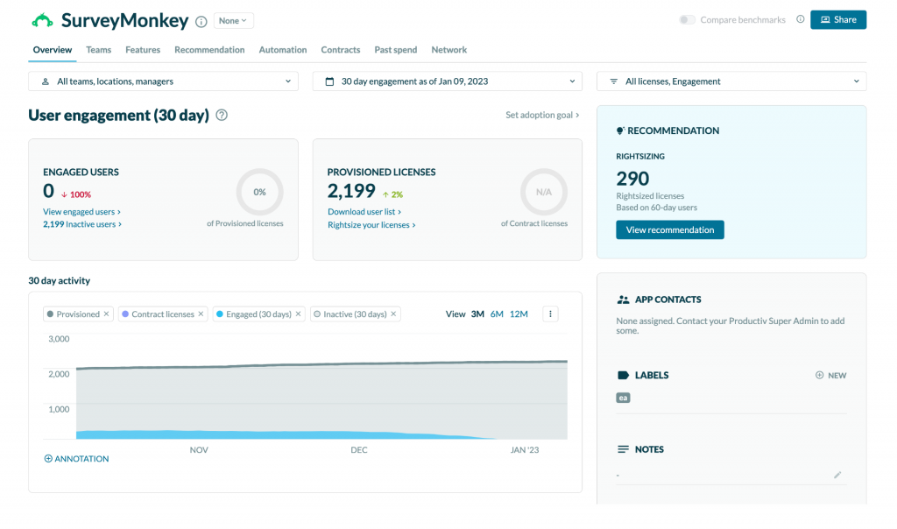Viewport: 897px width, 529px height.
Task: Click the Notes lines icon
Action: 623,449
